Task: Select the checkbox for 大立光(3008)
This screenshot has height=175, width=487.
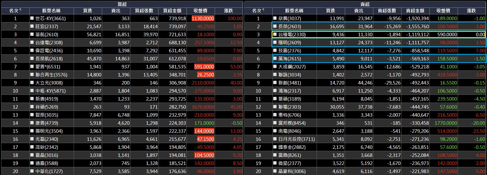Action: pyautogui.click(x=32, y=82)
